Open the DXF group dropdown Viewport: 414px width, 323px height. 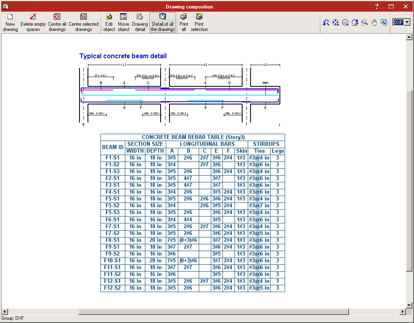(x=408, y=22)
